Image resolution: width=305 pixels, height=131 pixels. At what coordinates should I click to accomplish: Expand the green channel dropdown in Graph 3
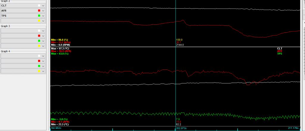point(43,41)
